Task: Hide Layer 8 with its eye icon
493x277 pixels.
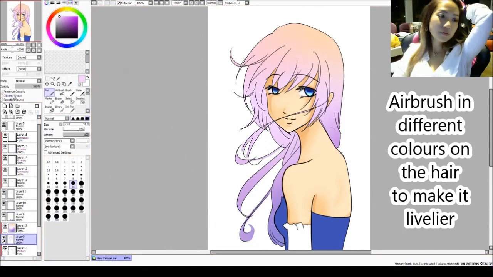Action: pyautogui.click(x=4, y=124)
